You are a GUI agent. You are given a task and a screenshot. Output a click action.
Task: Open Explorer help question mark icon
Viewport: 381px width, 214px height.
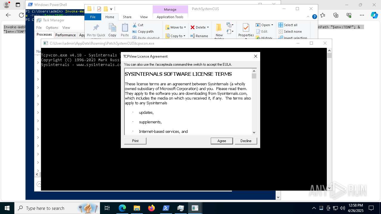tap(314, 17)
